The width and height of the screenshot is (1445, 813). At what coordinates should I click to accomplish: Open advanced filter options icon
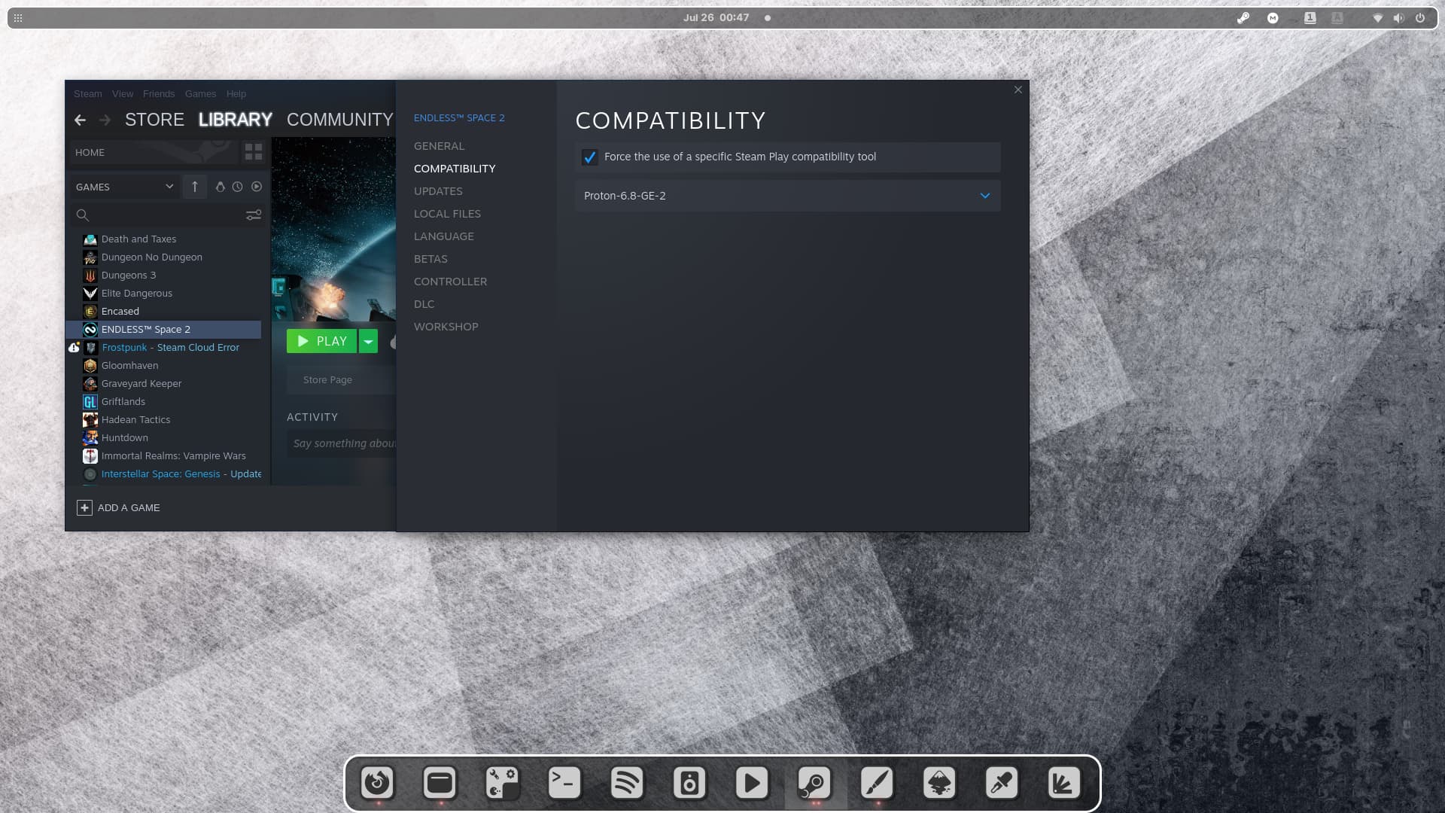pyautogui.click(x=254, y=215)
